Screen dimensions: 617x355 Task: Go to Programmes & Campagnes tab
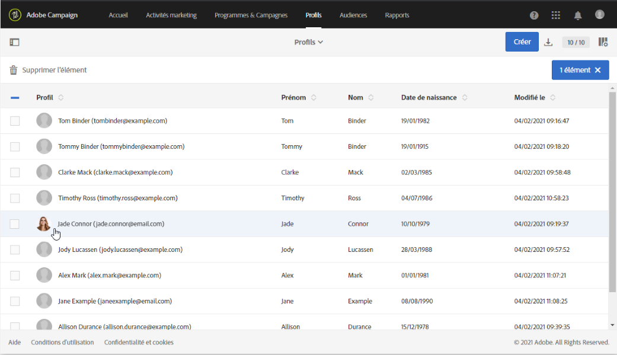251,15
